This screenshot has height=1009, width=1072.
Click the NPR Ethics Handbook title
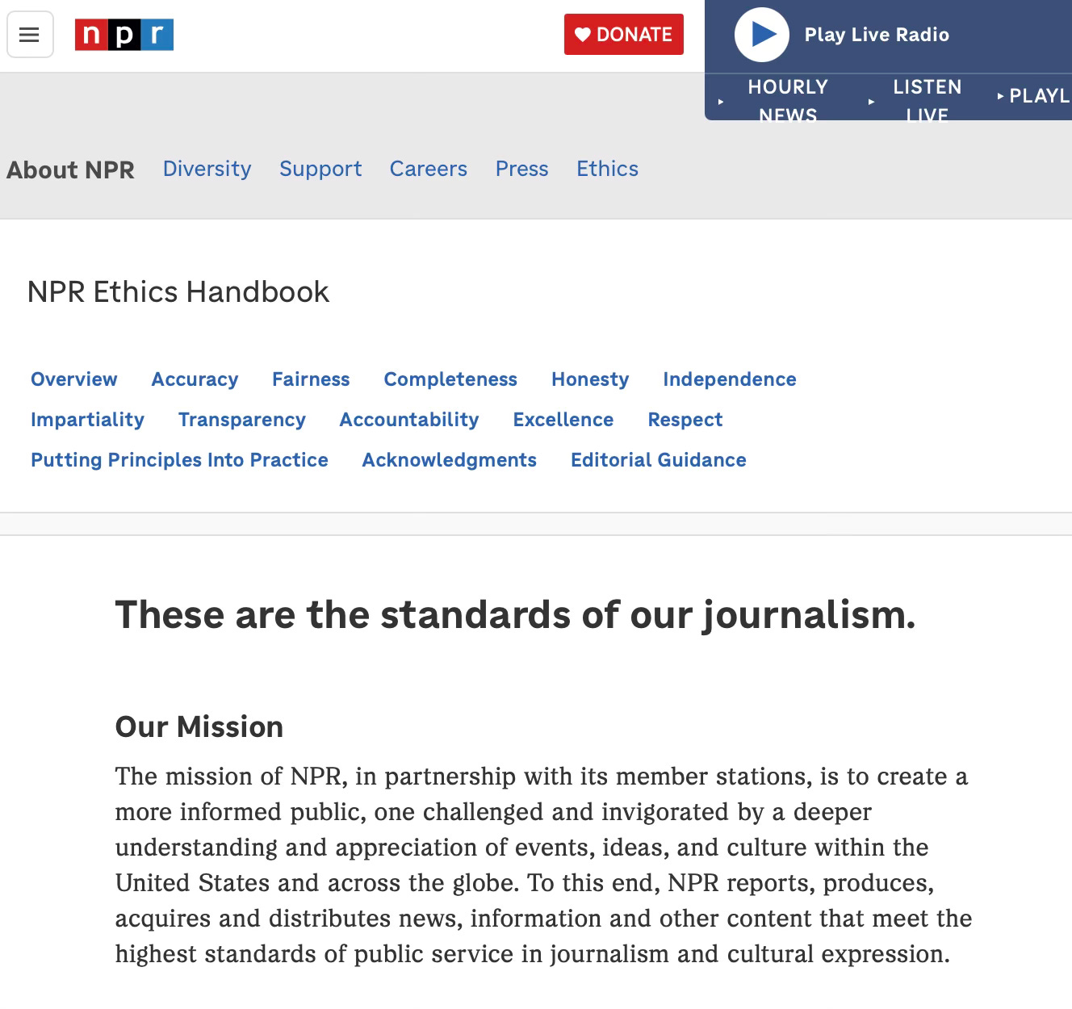[x=178, y=291]
